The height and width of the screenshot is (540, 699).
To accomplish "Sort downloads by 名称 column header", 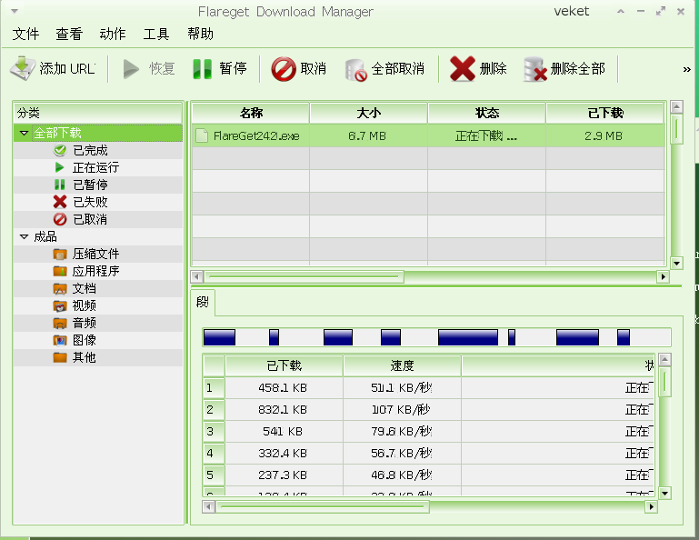I will [251, 113].
